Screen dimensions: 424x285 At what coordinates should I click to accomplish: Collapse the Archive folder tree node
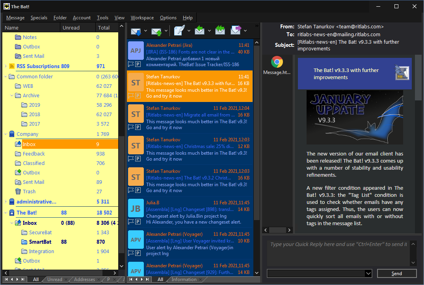click(12, 96)
